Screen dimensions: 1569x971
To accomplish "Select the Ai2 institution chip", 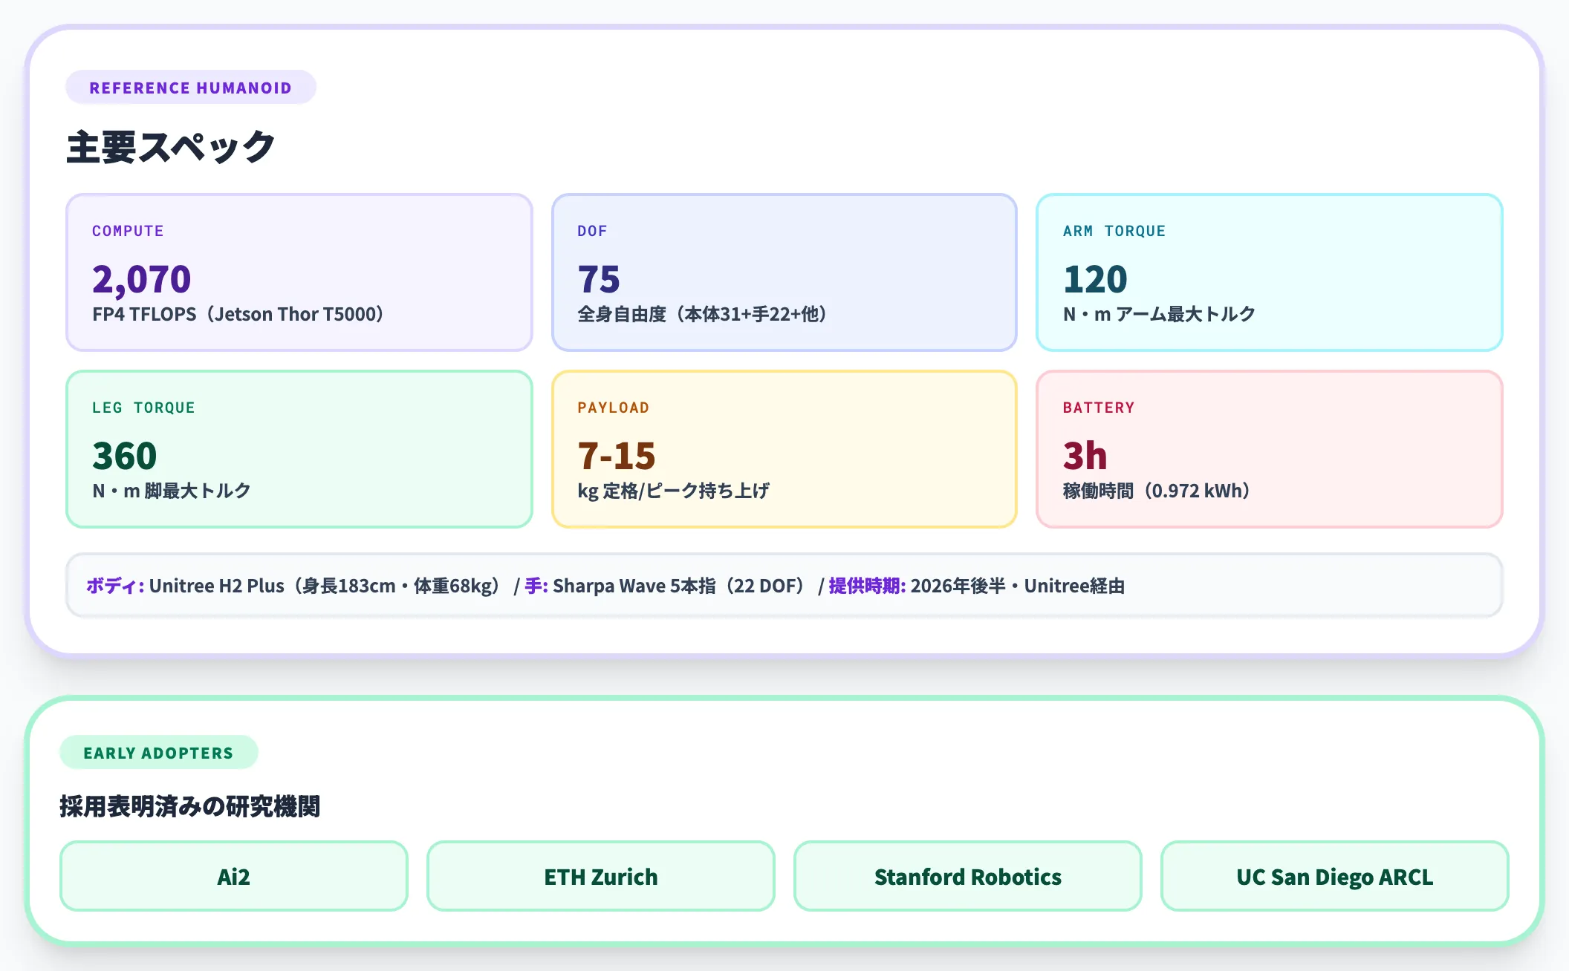I will [234, 876].
